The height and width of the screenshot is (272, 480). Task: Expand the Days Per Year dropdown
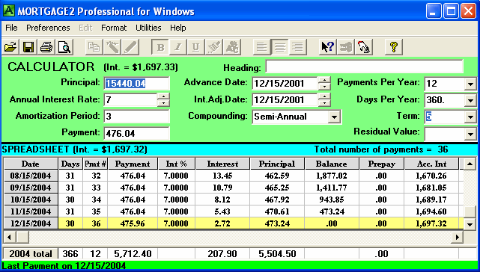pyautogui.click(x=470, y=100)
